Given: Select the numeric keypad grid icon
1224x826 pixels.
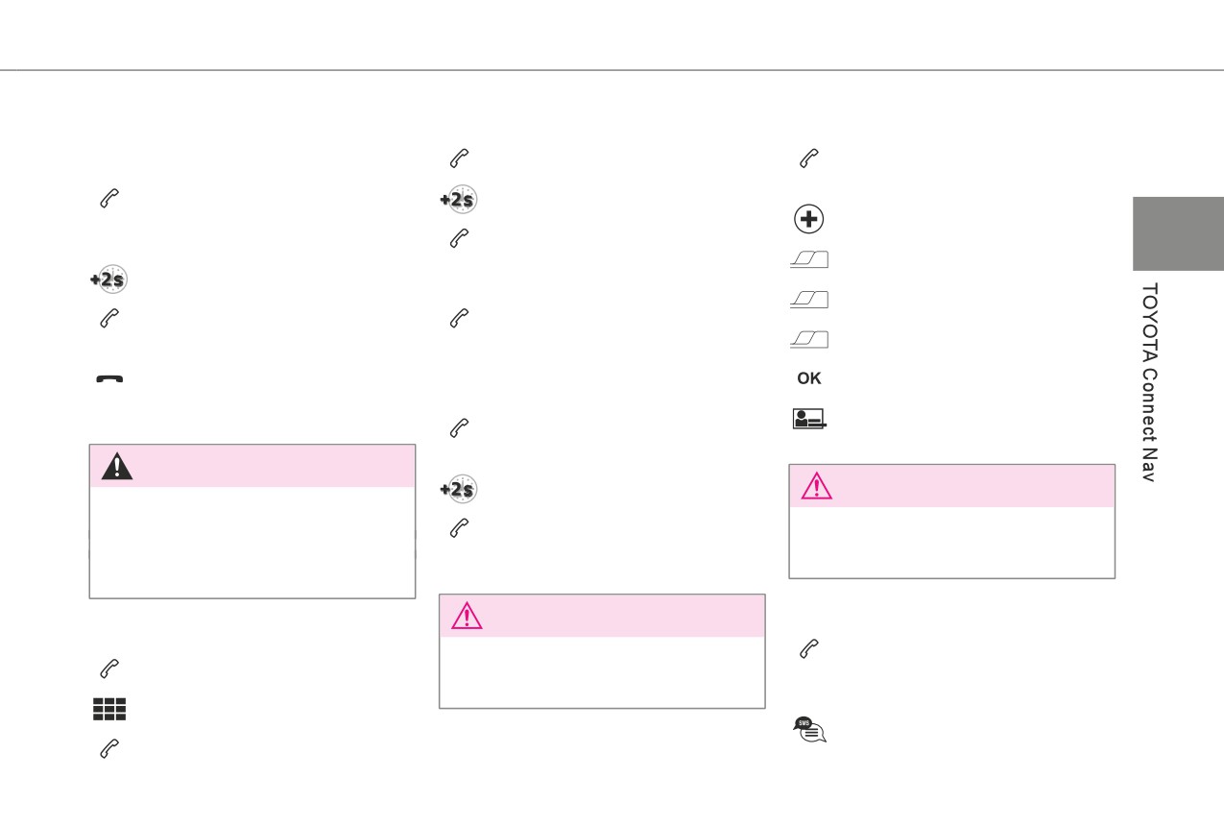Looking at the screenshot, I should (109, 710).
